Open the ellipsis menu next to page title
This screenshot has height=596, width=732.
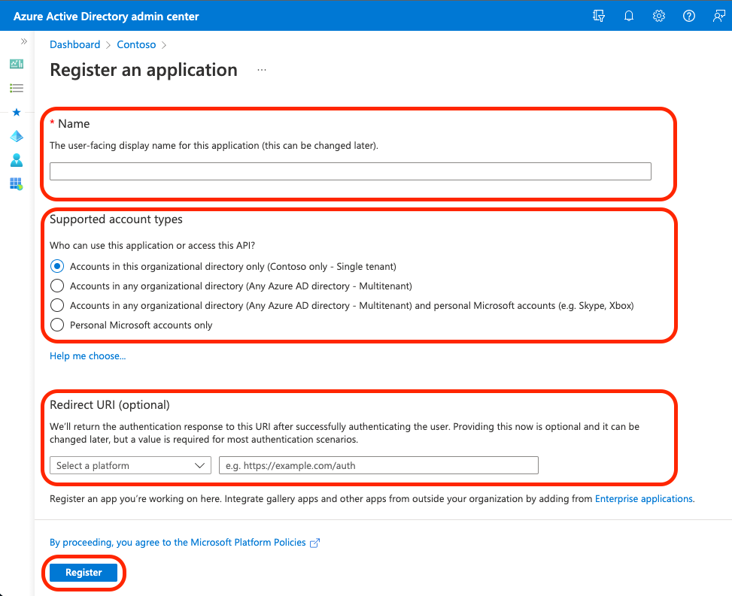[261, 68]
